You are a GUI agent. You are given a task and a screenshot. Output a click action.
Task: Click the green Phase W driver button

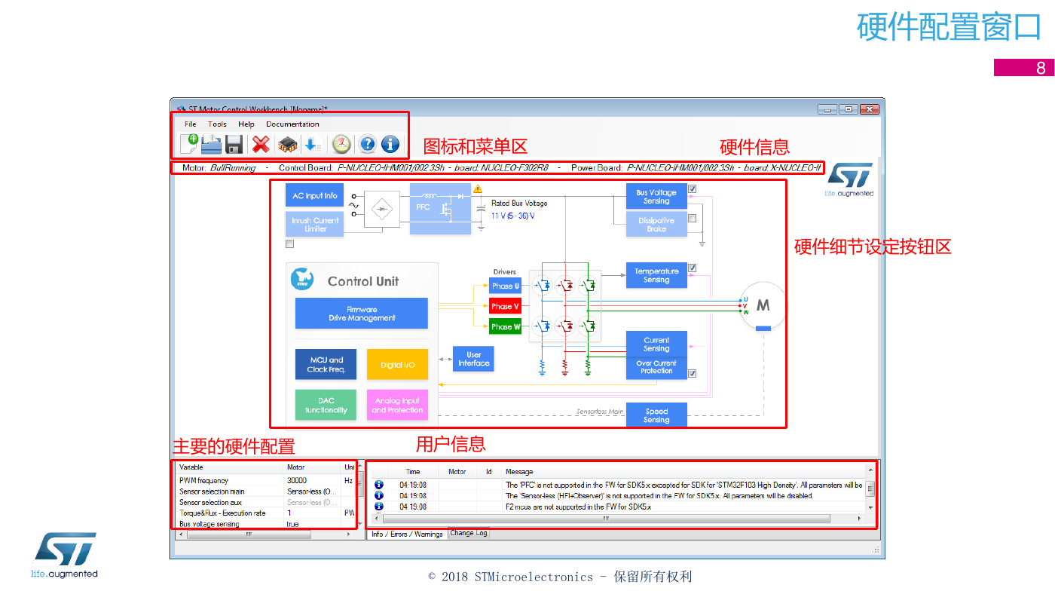[505, 327]
